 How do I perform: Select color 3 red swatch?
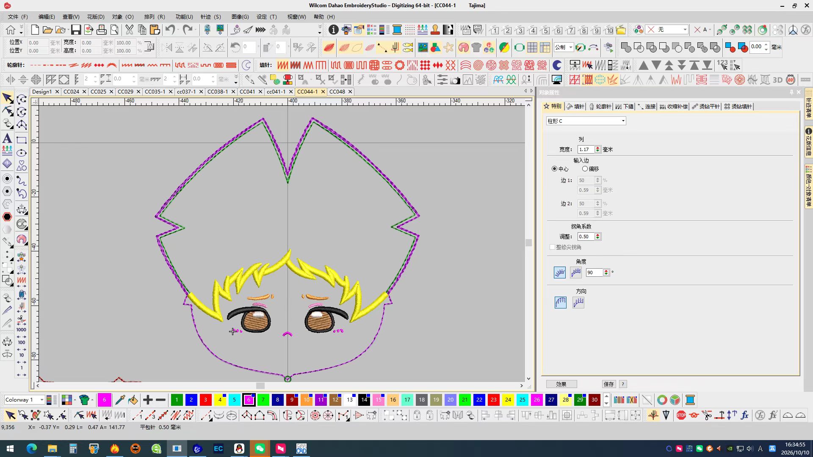[205, 399]
